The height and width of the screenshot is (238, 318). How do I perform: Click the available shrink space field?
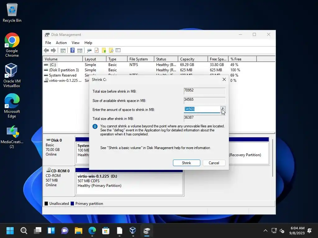204,100
